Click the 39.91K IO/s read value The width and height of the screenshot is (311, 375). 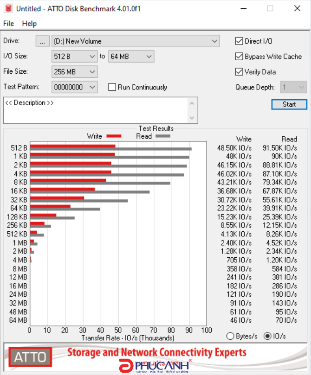tap(279, 208)
